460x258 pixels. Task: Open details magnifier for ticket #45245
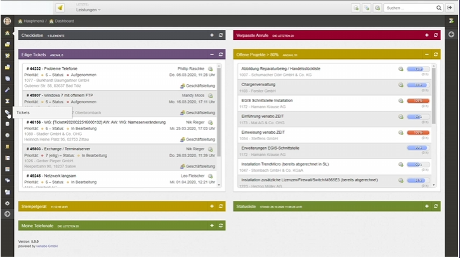pos(211,176)
